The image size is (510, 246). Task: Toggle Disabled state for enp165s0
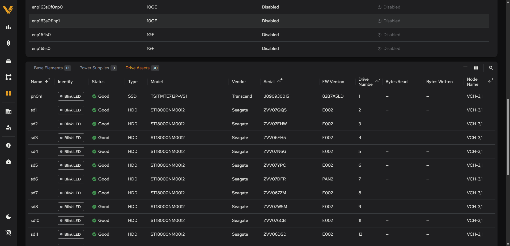point(389,49)
